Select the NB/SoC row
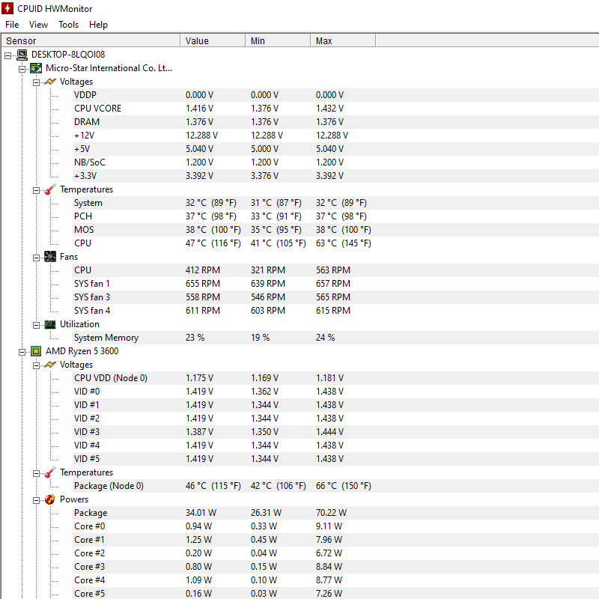The width and height of the screenshot is (599, 599). (335, 162)
